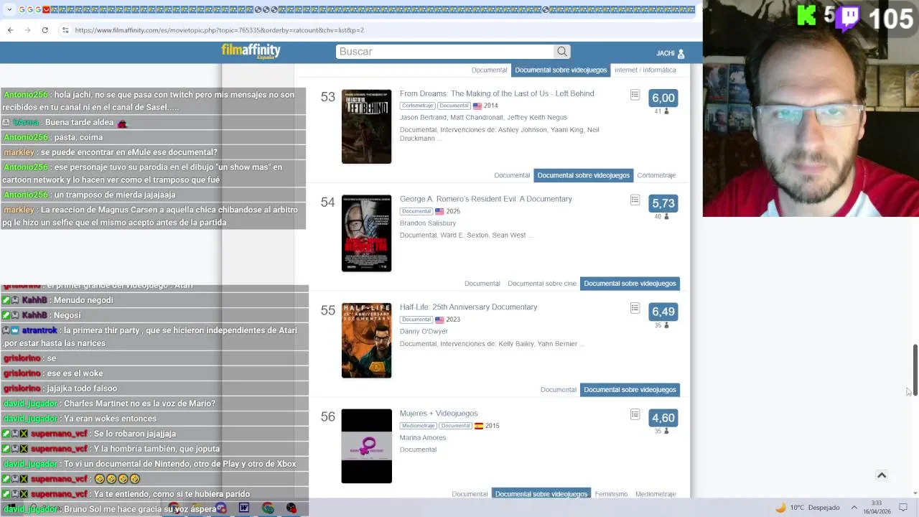Open cast member Ashley Johnson's page

point(523,130)
